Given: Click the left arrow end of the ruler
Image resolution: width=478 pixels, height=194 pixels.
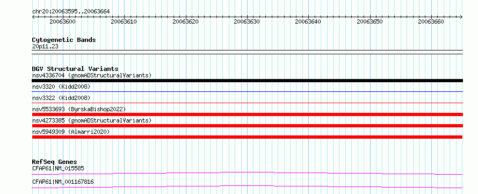Looking at the screenshot, I should tap(33, 17).
